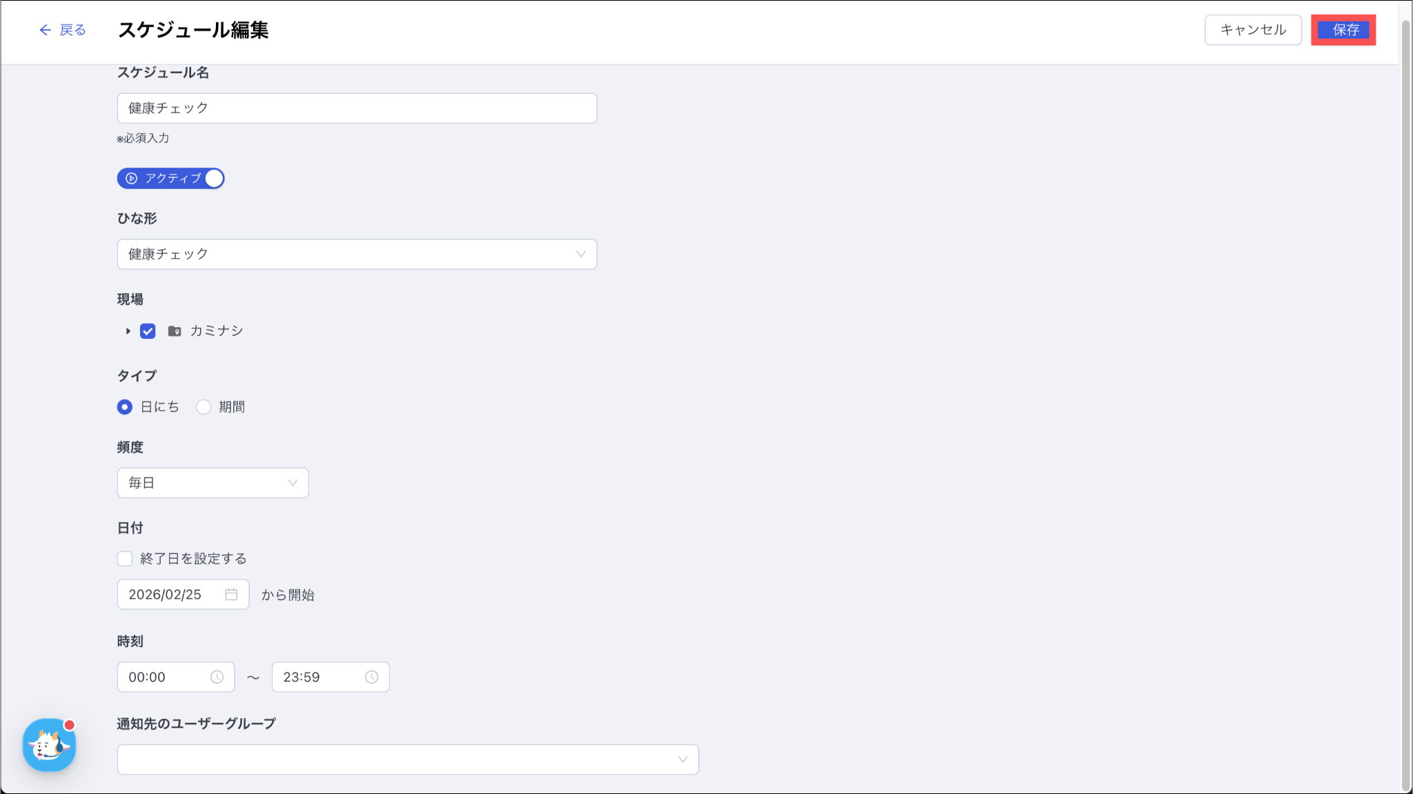
Task: Toggle the アクティブ switch off
Action: (213, 179)
